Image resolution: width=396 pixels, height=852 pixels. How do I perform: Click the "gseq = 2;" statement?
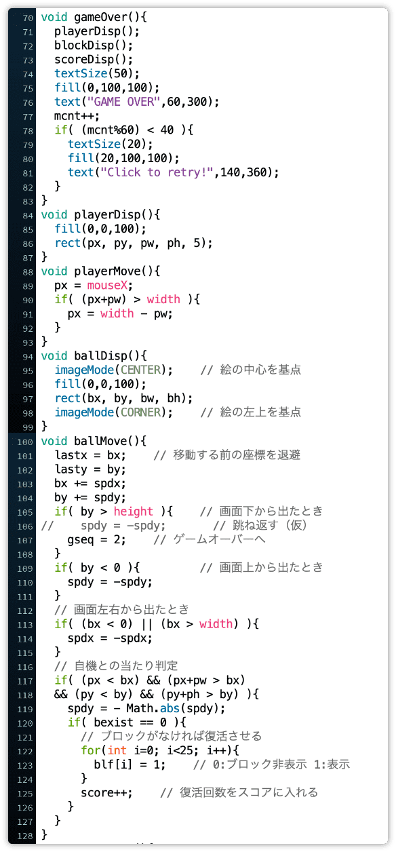coord(98,539)
